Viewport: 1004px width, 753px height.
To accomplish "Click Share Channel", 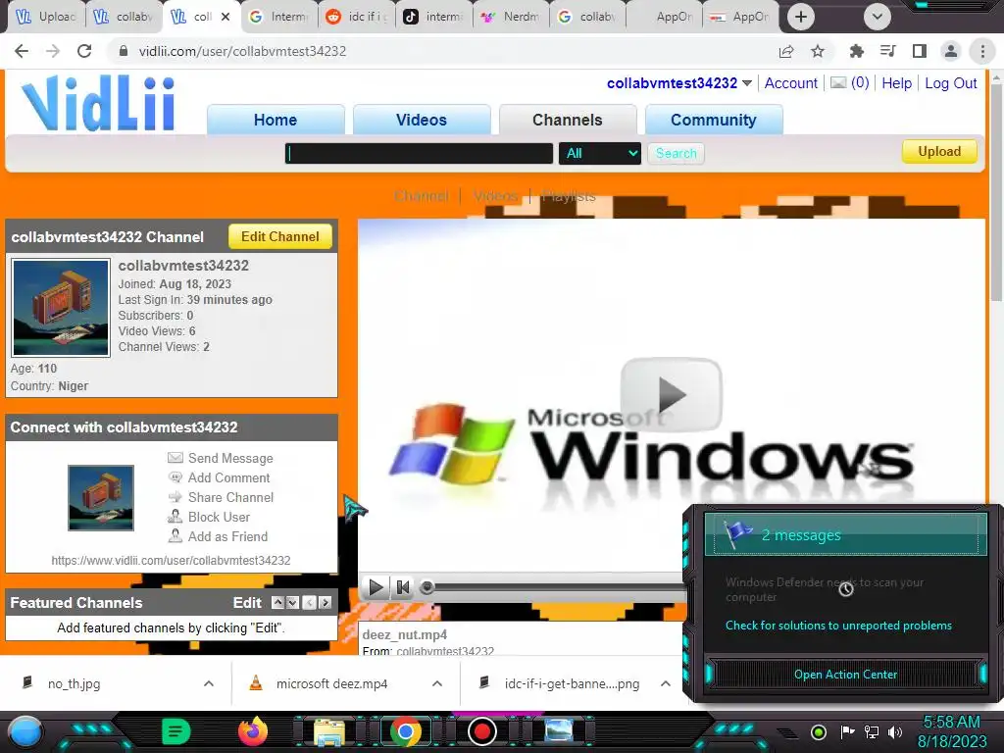I will (230, 497).
